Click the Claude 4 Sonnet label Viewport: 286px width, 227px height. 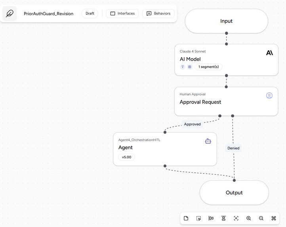click(193, 52)
